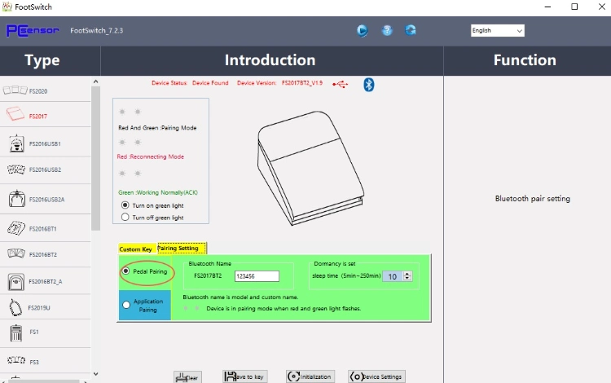The image size is (611, 383).
Task: Select FS2016USB1 device icon
Action: pyautogui.click(x=16, y=143)
